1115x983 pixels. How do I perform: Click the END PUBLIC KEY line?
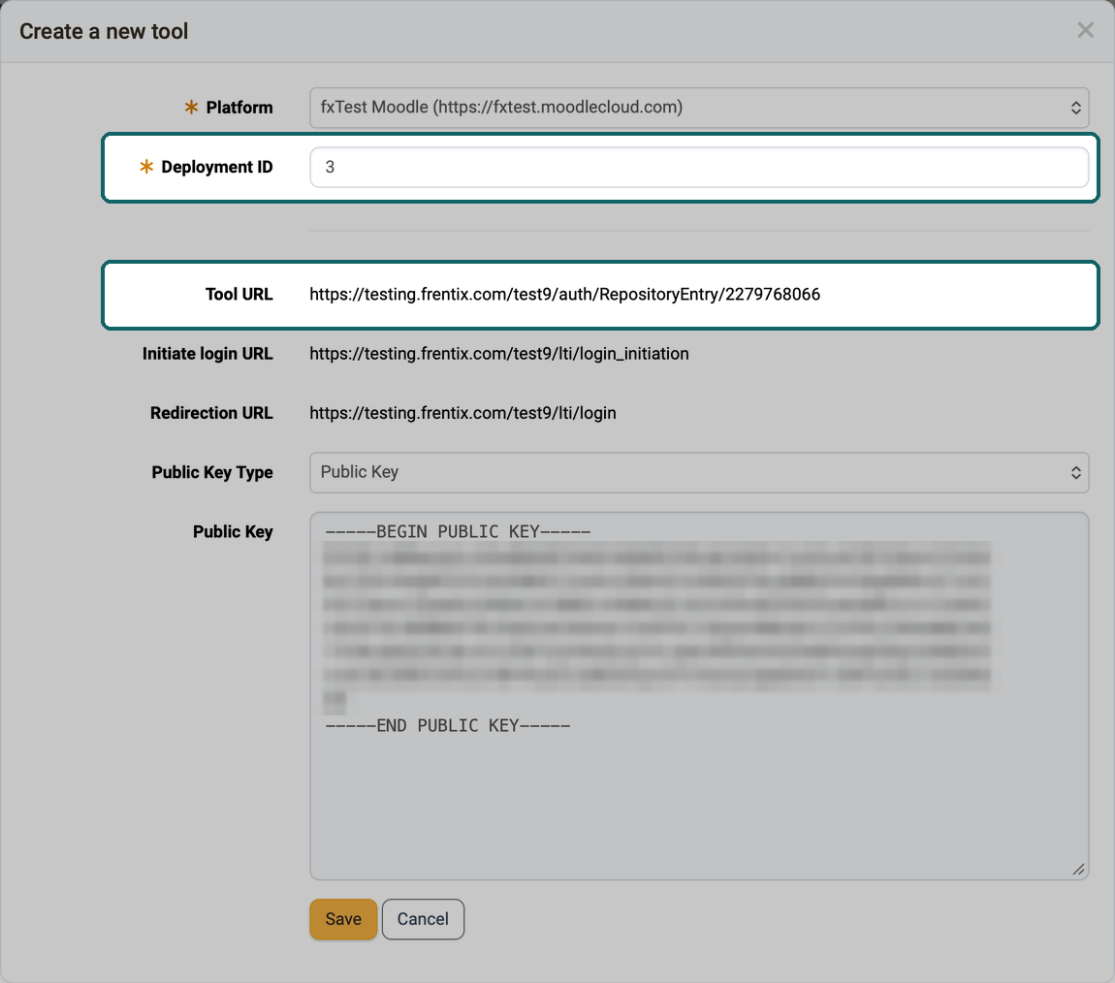click(x=448, y=726)
